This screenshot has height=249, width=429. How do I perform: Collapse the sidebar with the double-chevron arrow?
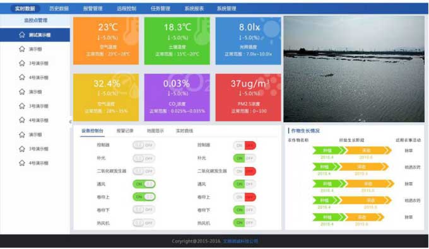[70, 122]
